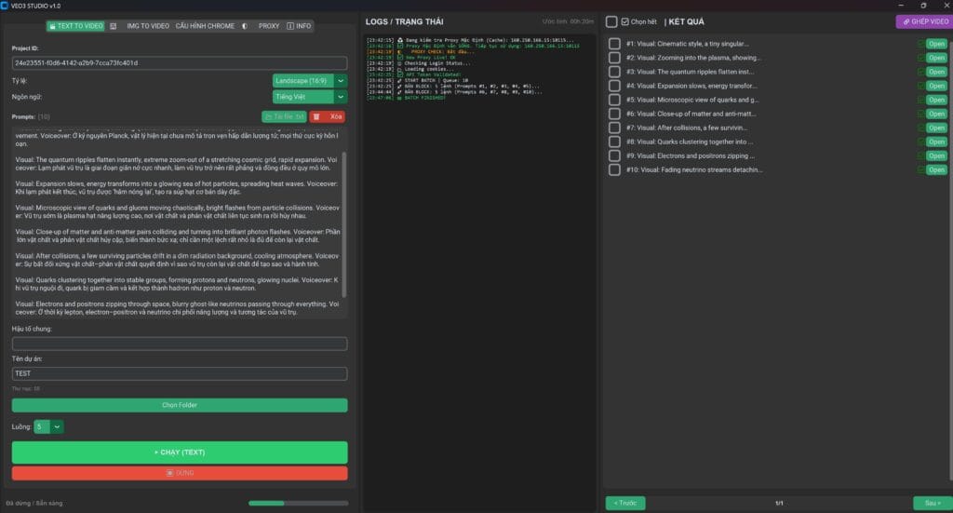Open result #4 Expansion slows video
The height and width of the screenshot is (513, 953).
pos(936,86)
